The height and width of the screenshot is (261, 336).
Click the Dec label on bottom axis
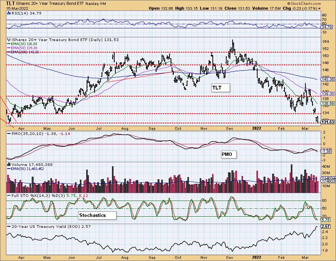[230, 257]
